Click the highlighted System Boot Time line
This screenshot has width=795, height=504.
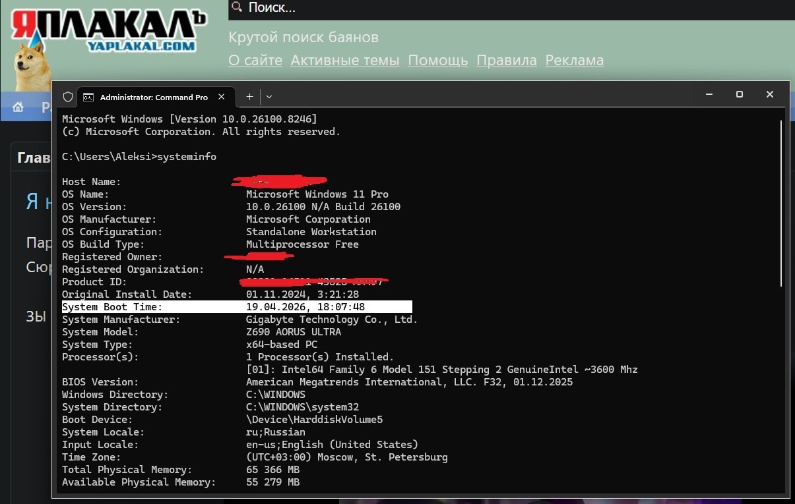point(237,307)
